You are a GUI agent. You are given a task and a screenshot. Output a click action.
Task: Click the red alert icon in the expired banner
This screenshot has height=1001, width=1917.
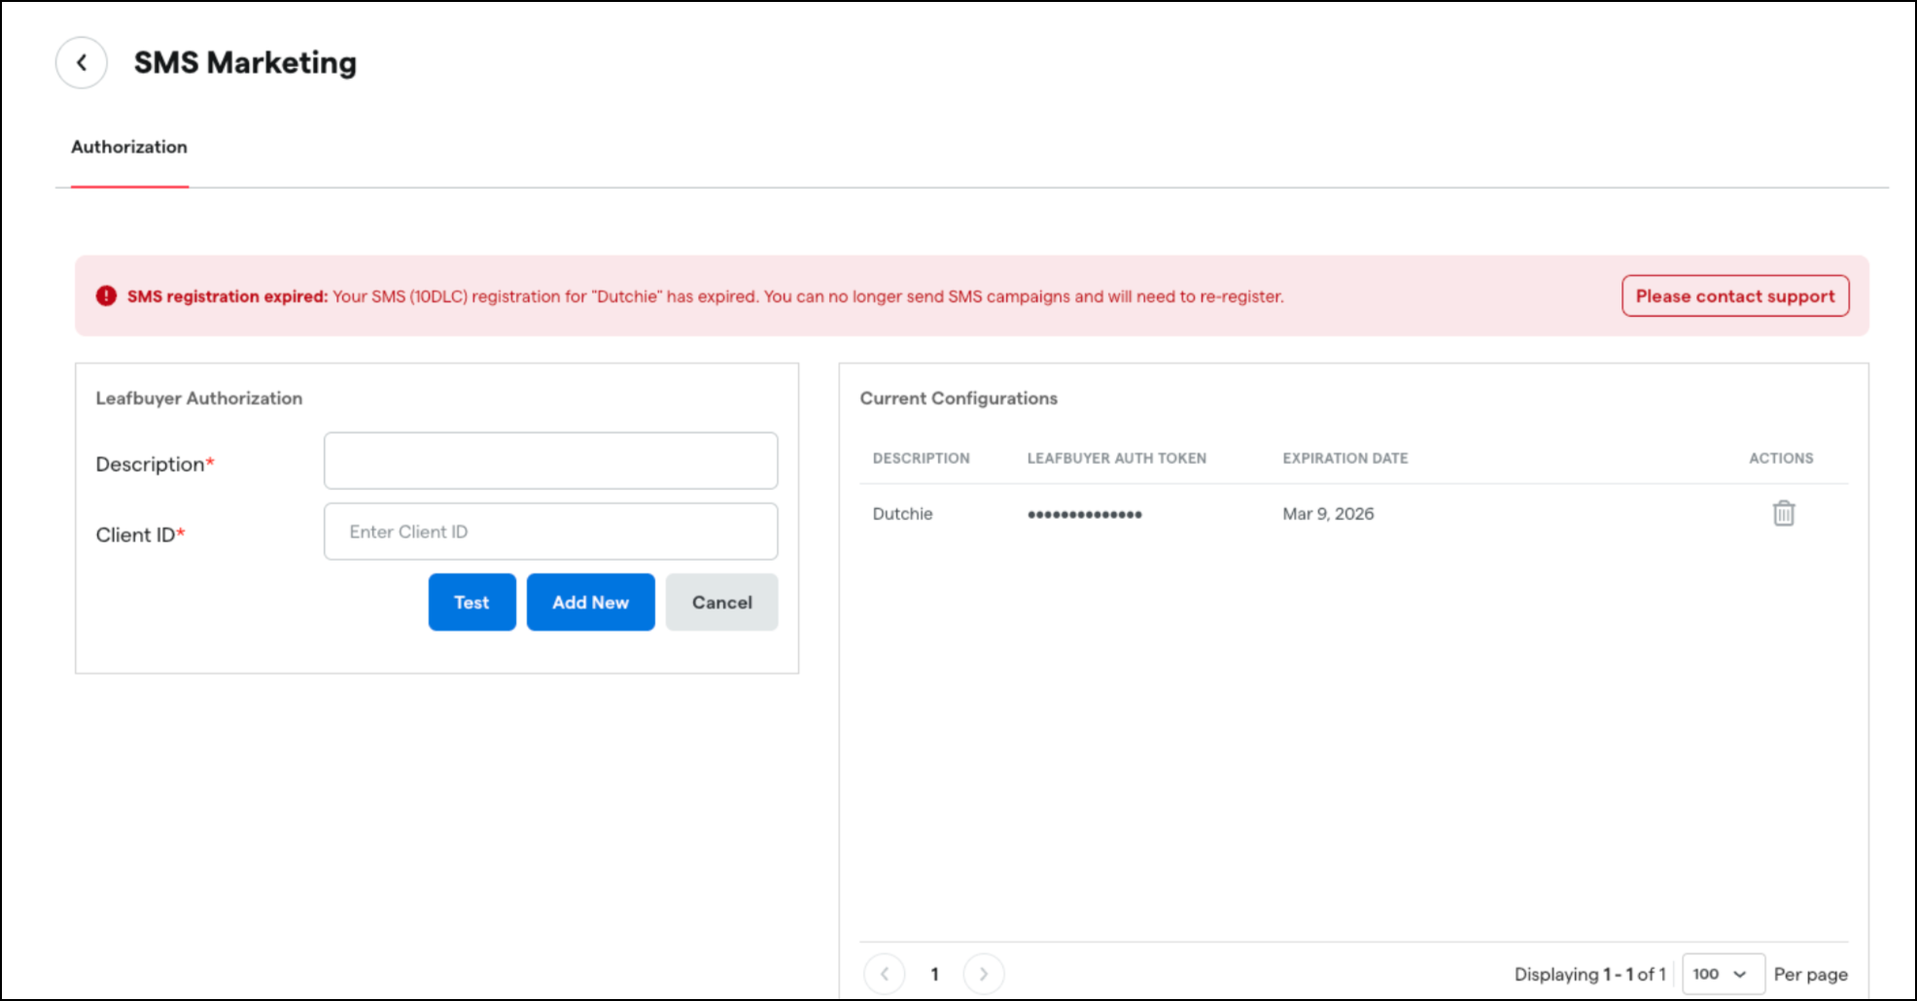point(106,296)
